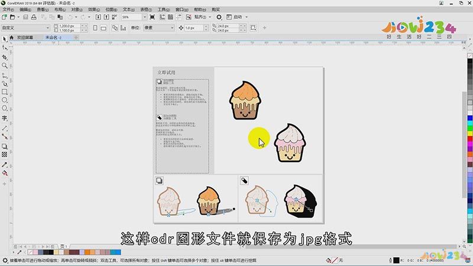The height and width of the screenshot is (266, 473).
Task: Click the orange swatch in document palette
Action: point(87,252)
